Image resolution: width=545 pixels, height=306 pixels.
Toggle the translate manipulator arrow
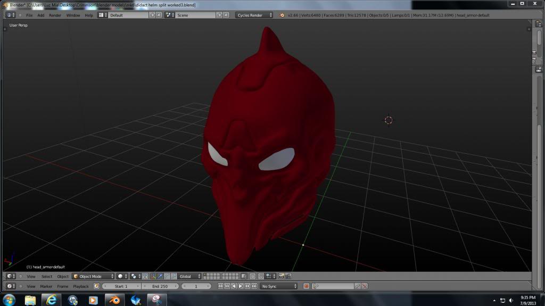[160, 276]
